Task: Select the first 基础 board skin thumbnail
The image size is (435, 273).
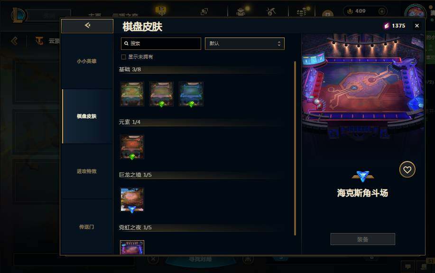Action: pyautogui.click(x=132, y=94)
